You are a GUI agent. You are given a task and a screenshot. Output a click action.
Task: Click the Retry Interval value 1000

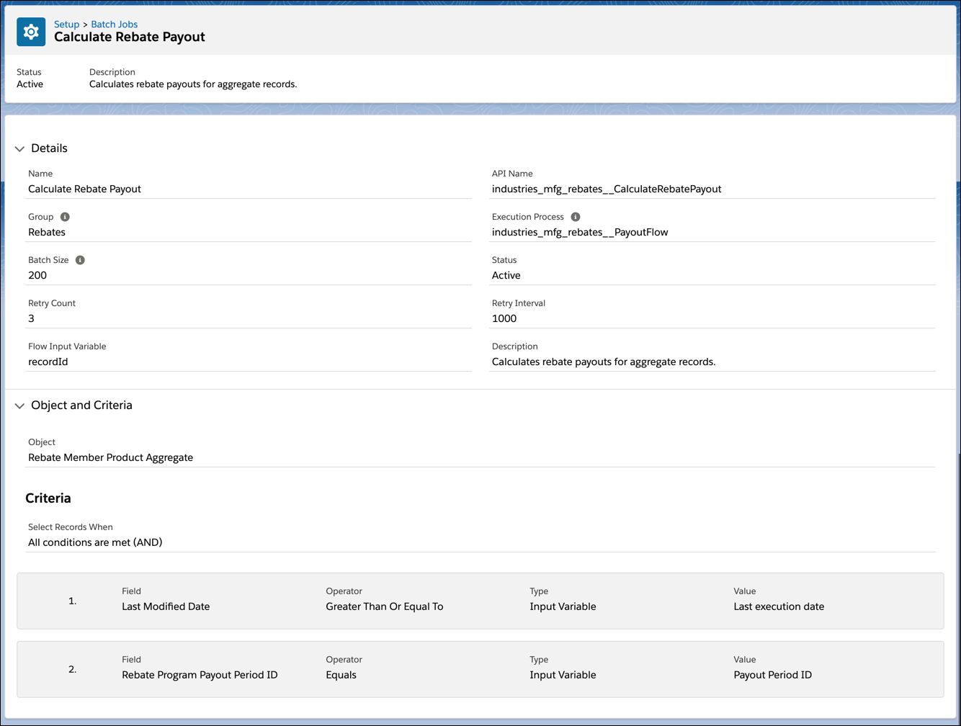pos(504,318)
